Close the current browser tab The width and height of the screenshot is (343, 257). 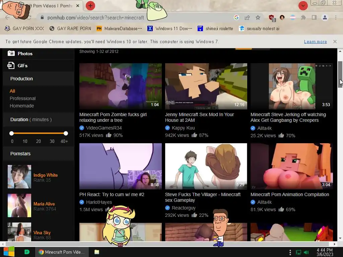pyautogui.click(x=78, y=6)
